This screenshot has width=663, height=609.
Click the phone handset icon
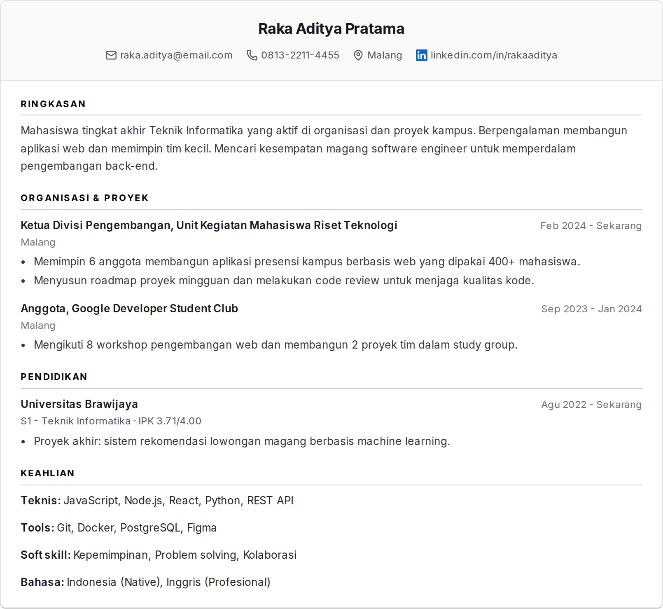(x=252, y=55)
